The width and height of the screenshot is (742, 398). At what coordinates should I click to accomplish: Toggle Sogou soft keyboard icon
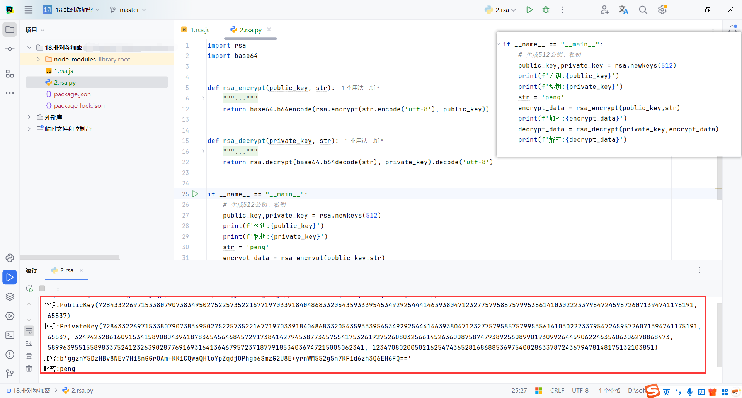click(701, 392)
